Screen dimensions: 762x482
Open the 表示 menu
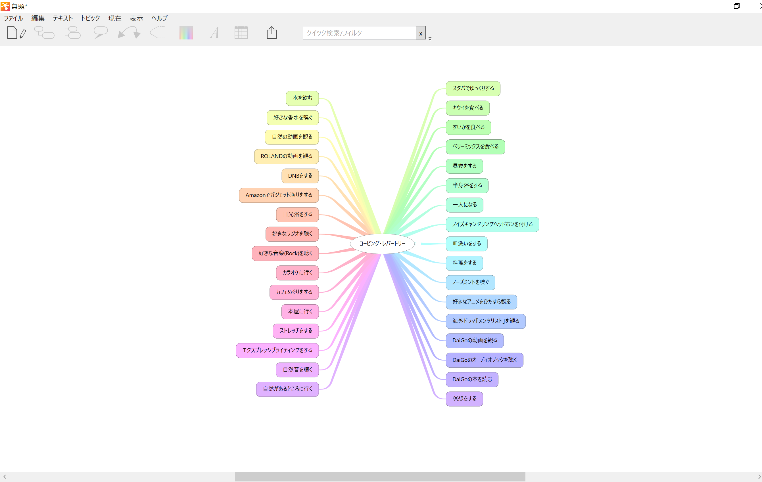click(136, 18)
